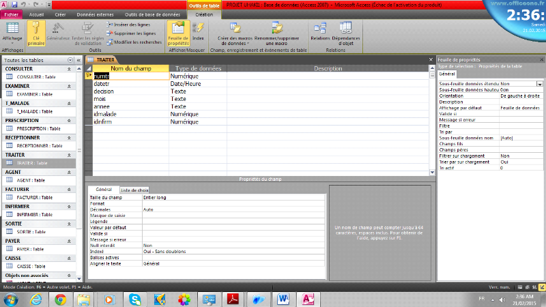The width and height of the screenshot is (546, 307).
Task: Toggle the Feuille de propriétés pane
Action: [x=177, y=30]
